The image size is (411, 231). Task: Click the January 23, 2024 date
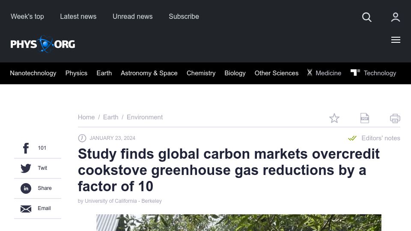point(113,138)
